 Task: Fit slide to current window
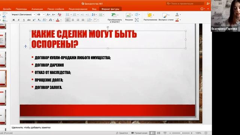[206, 133]
